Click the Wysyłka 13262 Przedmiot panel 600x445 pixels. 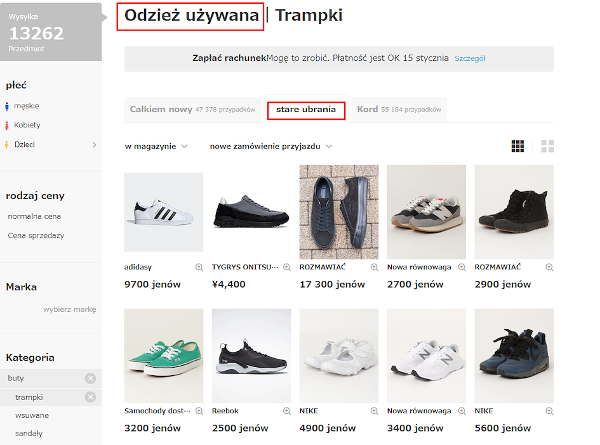coord(51,32)
